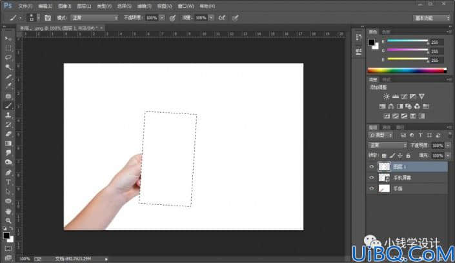Switch to the 样式 tab
The height and width of the screenshot is (263, 455).
(386, 79)
